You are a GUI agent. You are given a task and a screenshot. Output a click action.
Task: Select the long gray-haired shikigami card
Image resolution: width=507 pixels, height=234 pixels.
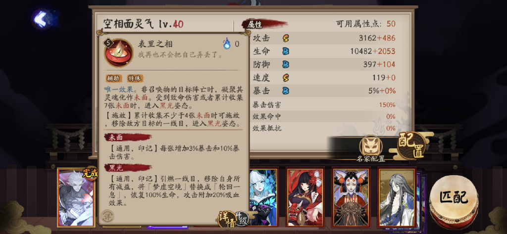(397, 196)
